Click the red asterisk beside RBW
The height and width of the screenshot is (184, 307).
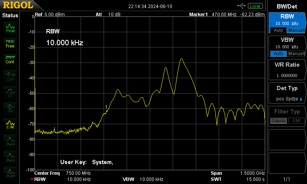point(32,179)
